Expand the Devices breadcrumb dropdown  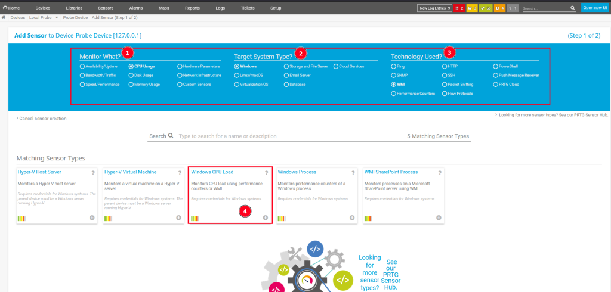[x=17, y=18]
